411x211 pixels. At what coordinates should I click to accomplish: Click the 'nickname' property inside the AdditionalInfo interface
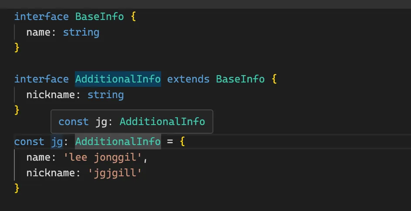coord(51,95)
